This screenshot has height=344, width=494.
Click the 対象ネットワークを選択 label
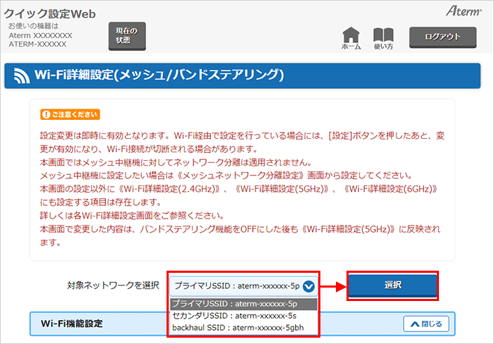[113, 286]
